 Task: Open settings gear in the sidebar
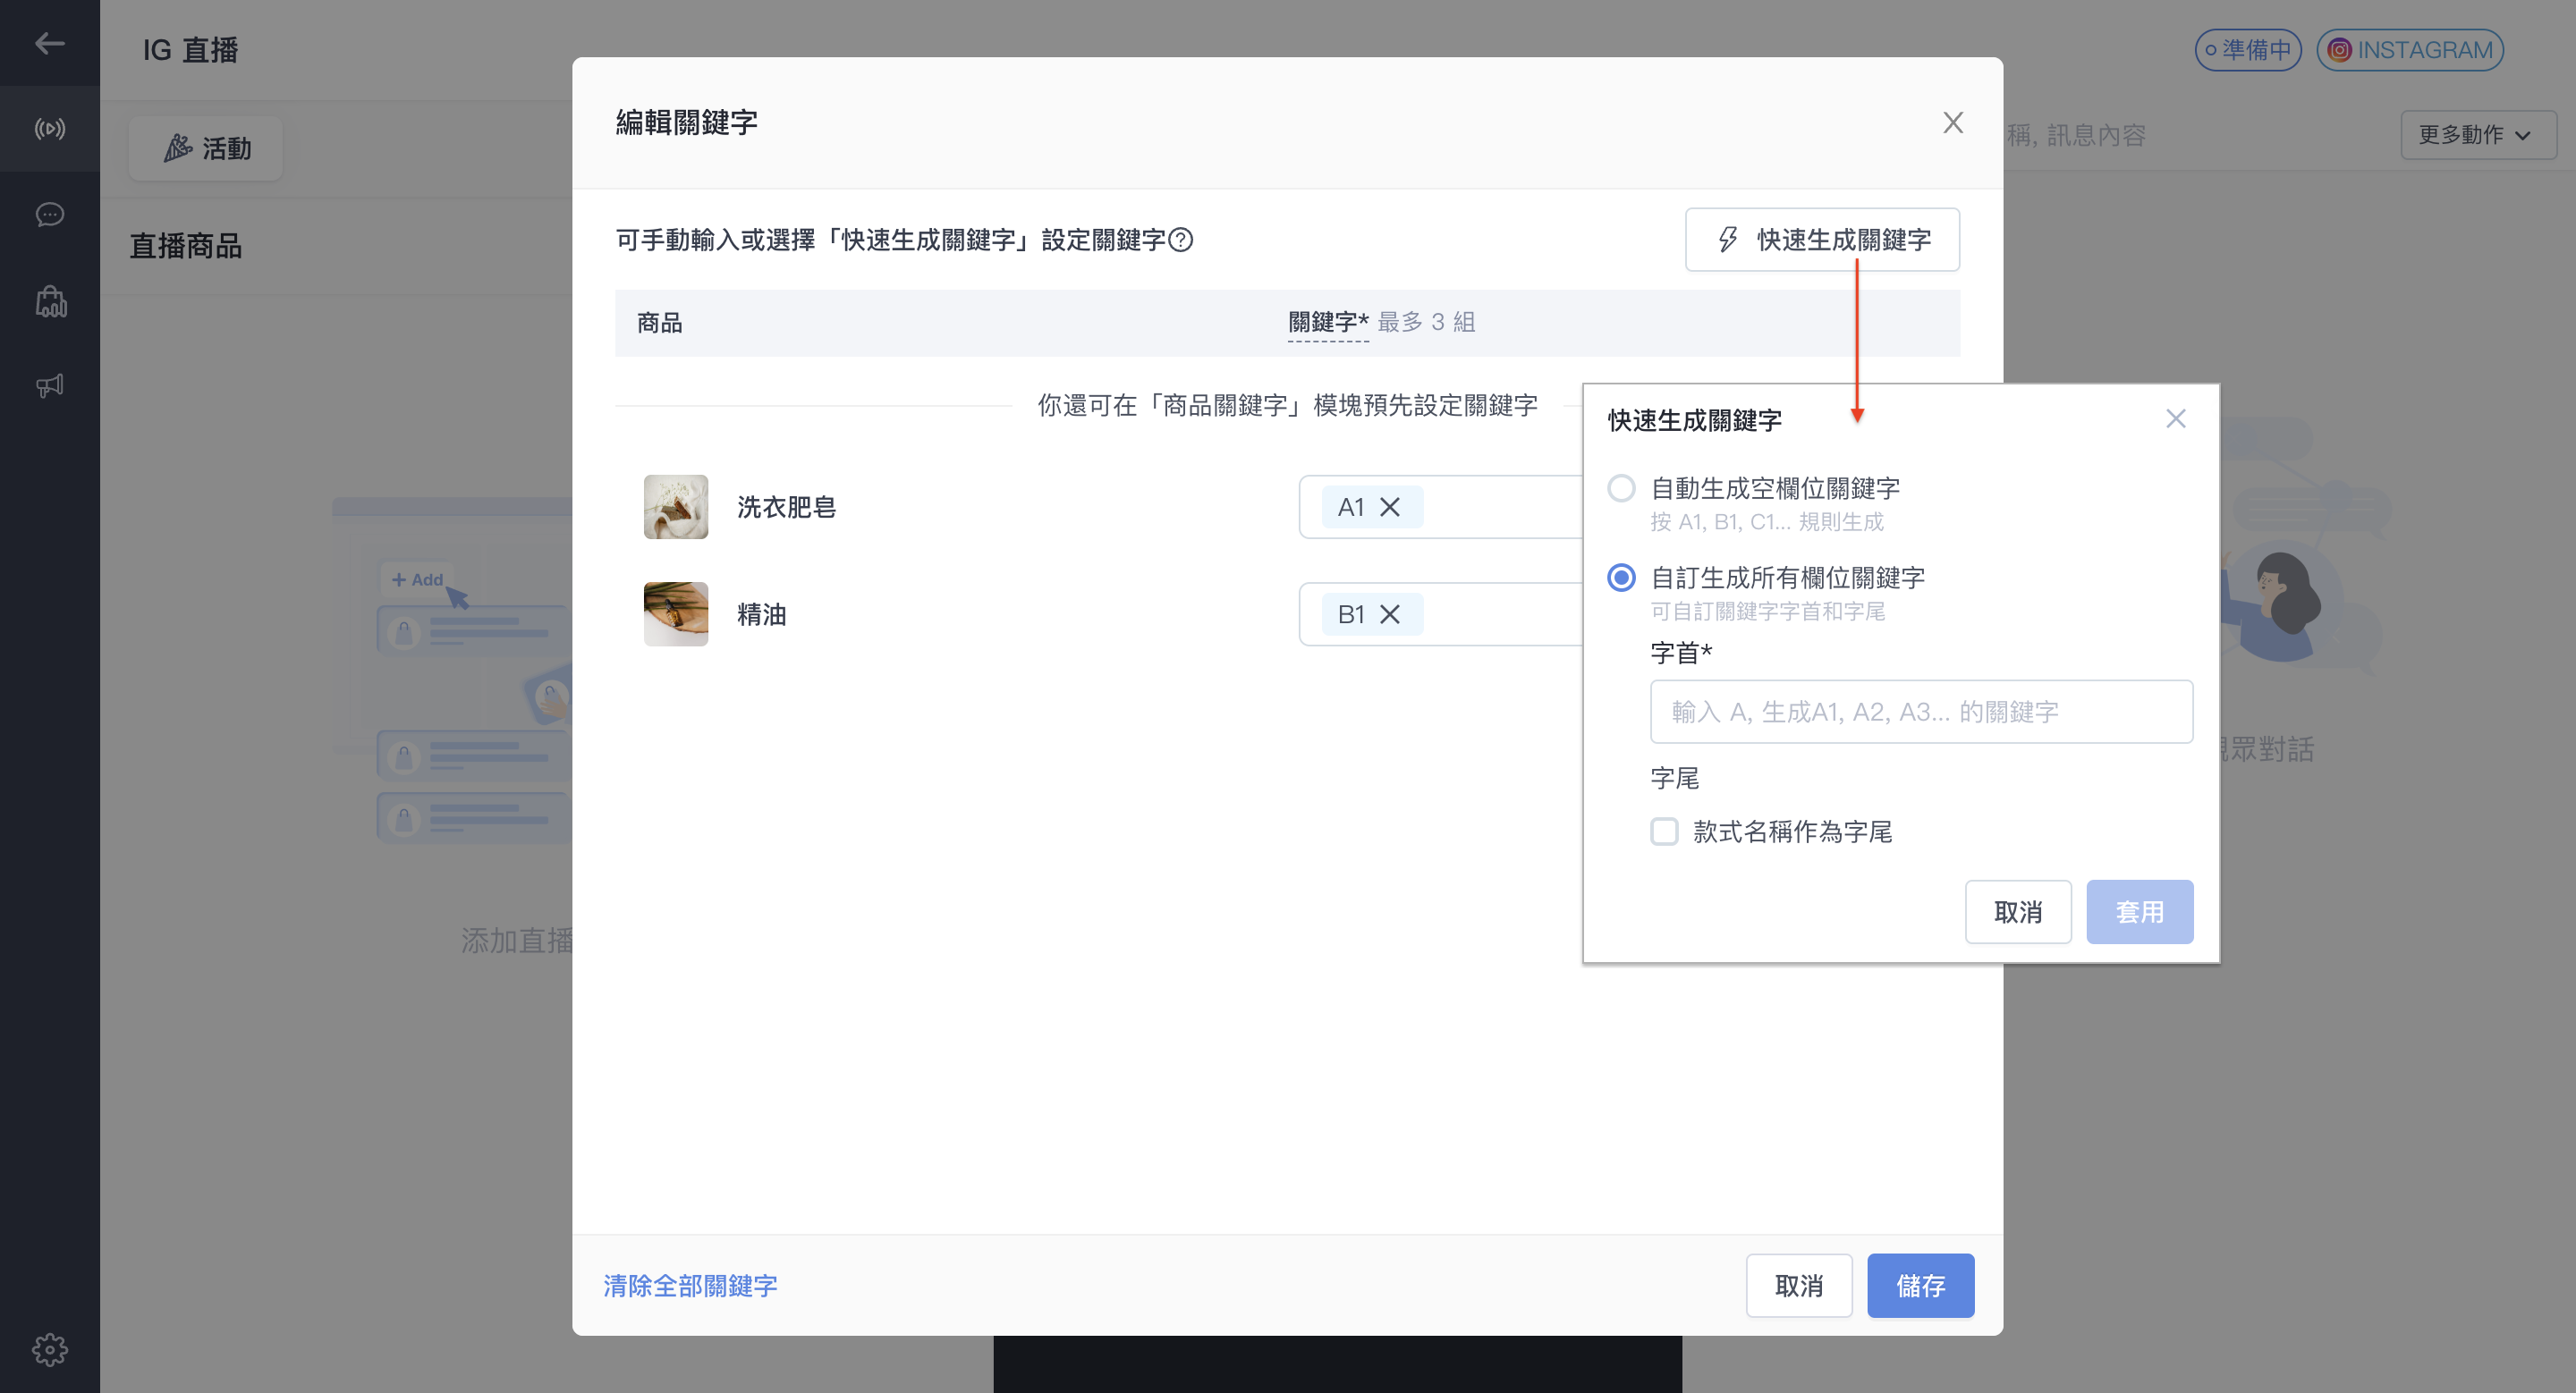point(49,1349)
